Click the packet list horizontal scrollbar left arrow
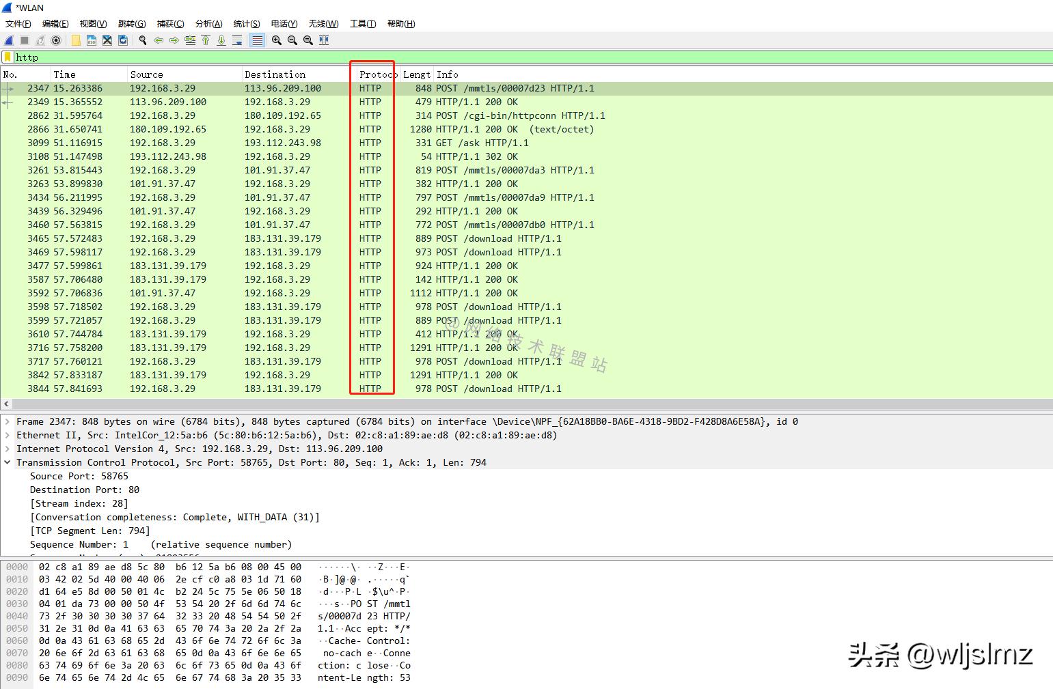The height and width of the screenshot is (689, 1053). click(7, 404)
